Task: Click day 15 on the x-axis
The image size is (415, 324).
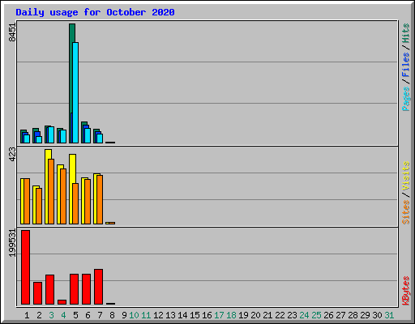Action: [195, 315]
